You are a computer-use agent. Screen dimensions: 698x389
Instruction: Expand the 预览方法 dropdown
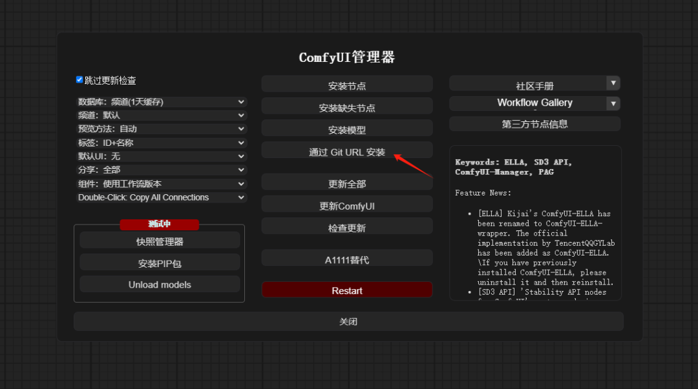pos(160,128)
